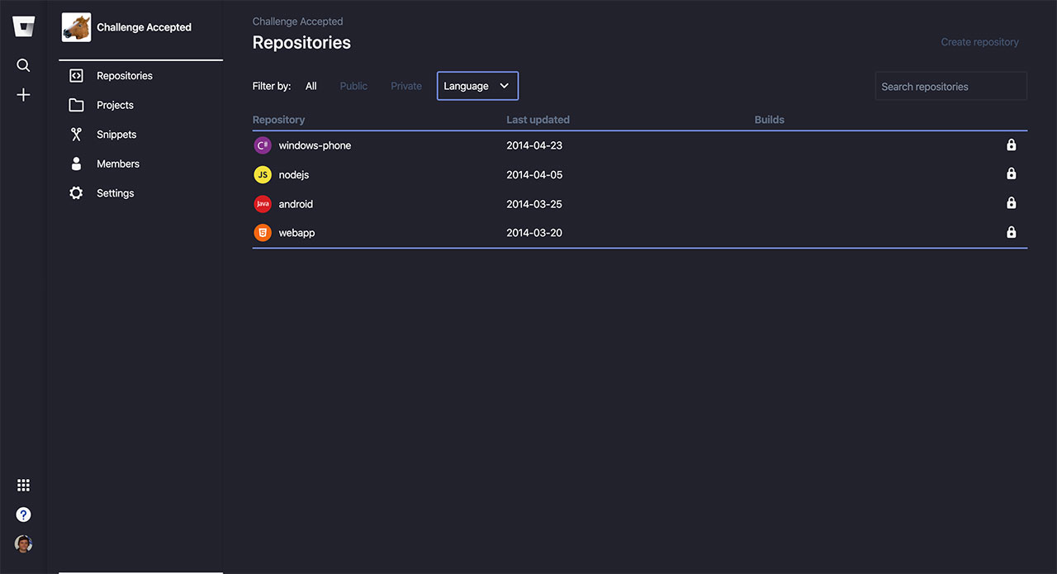Open the Language dropdown
The height and width of the screenshot is (574, 1057).
pos(477,85)
